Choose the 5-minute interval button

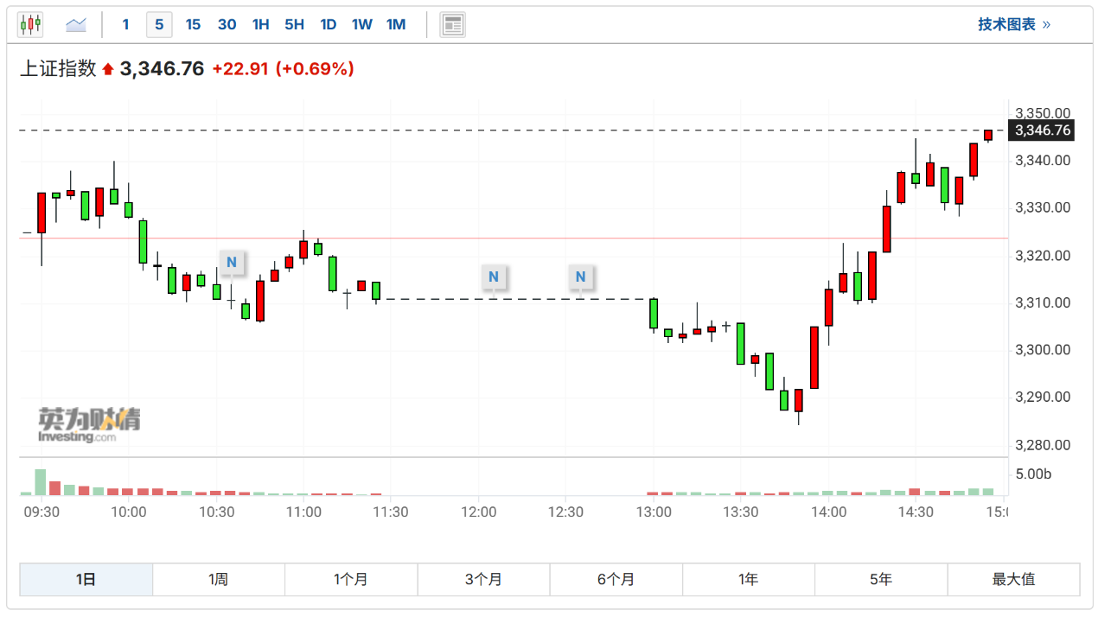159,24
